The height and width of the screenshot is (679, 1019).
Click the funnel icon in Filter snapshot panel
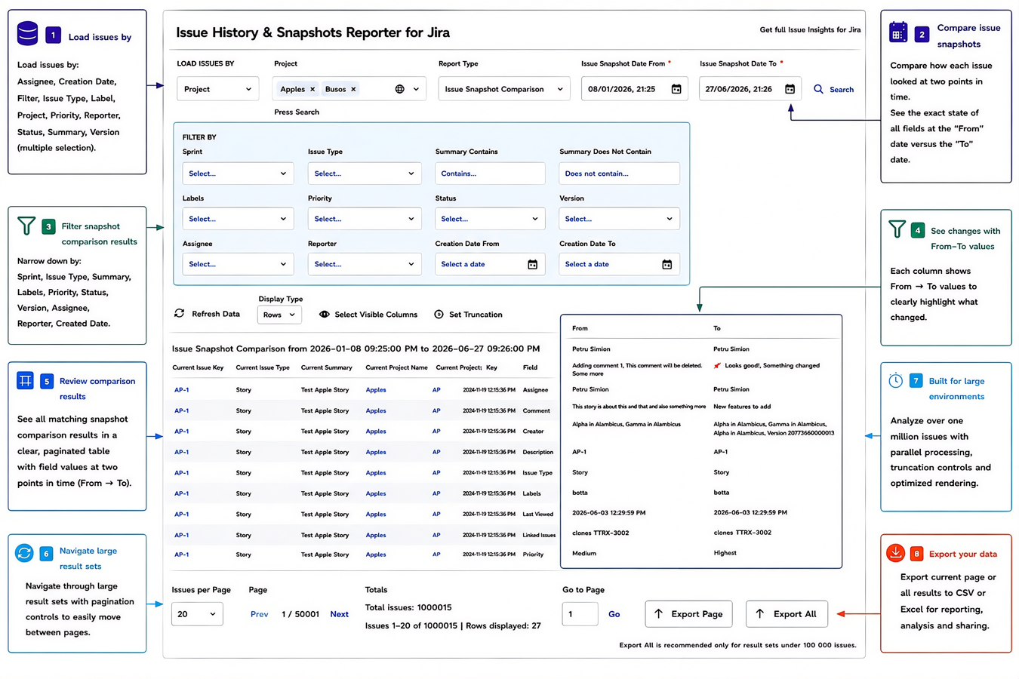pos(26,226)
